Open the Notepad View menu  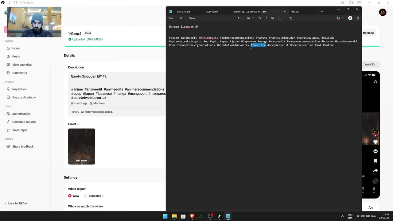(192, 18)
